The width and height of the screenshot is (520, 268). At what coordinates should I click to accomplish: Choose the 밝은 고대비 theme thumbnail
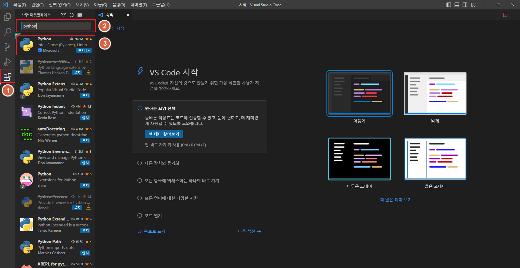[x=435, y=159]
